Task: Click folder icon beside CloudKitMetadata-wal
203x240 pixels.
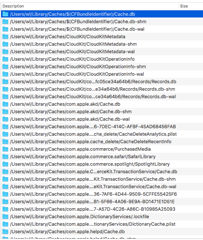Action: (x=5, y=51)
